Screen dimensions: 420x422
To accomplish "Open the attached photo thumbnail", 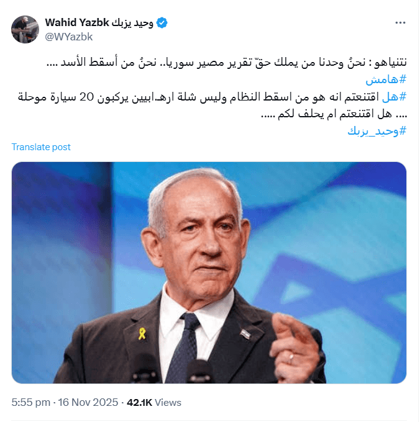I will 209,272.
